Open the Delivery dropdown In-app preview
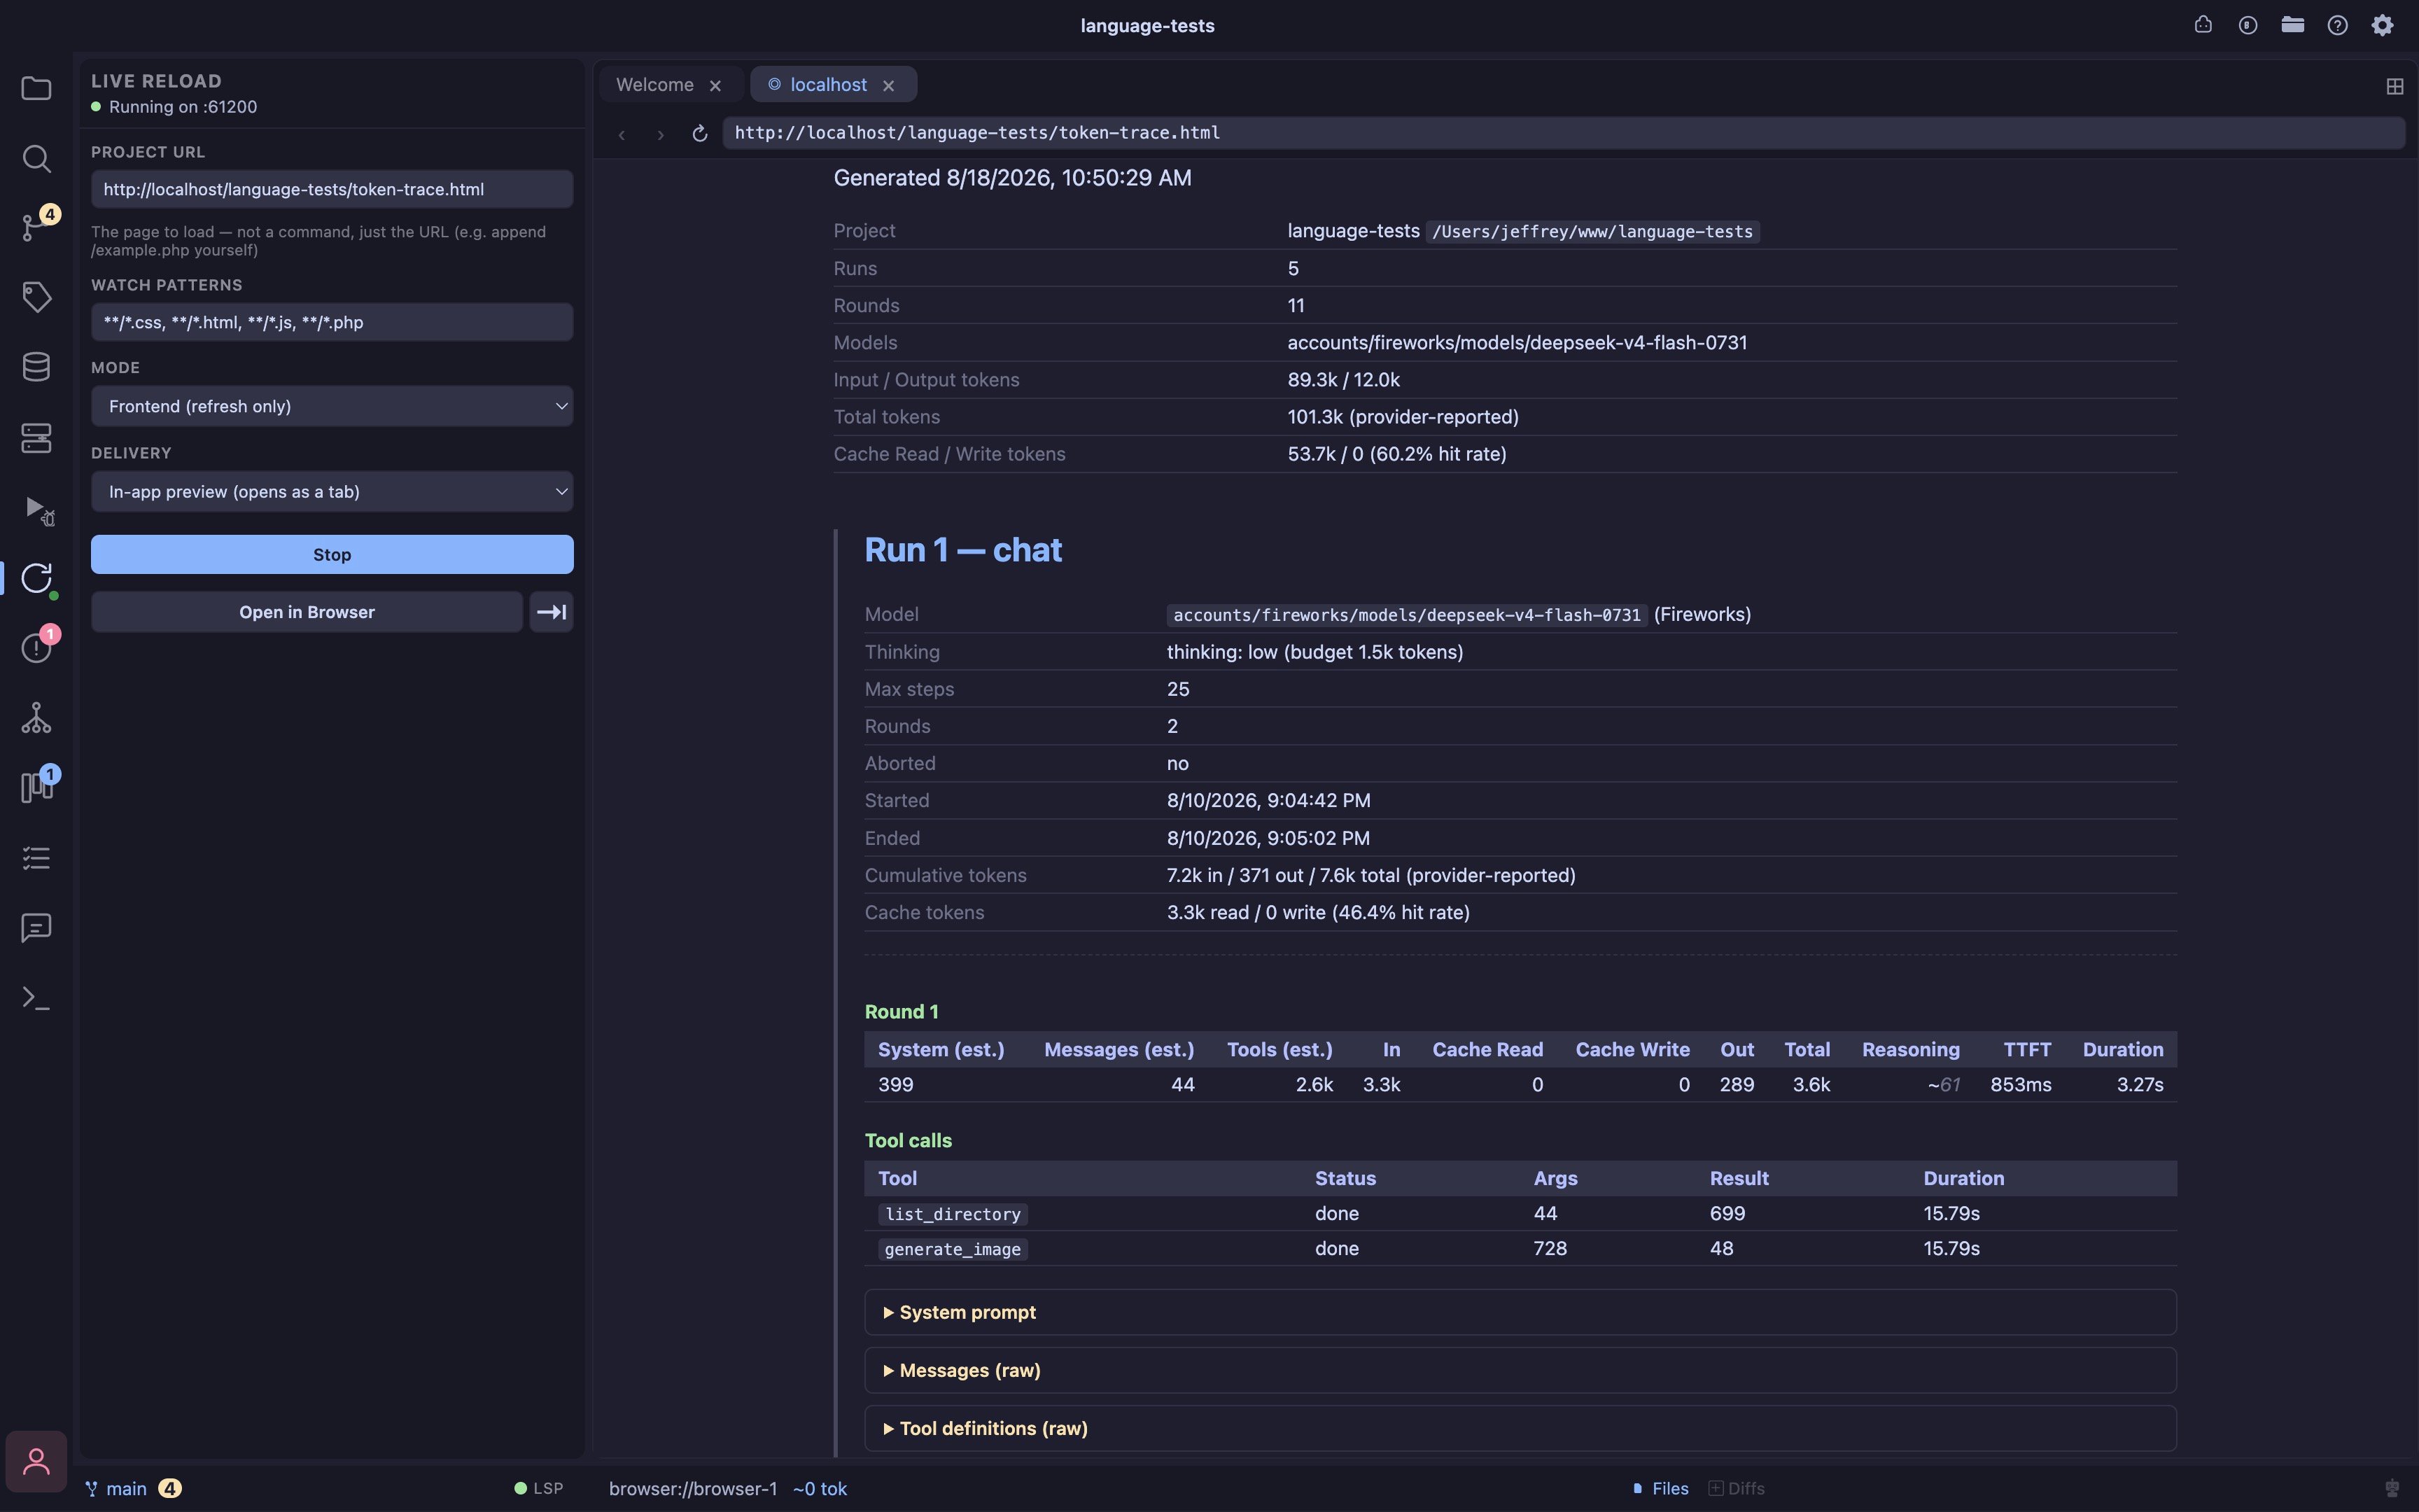The height and width of the screenshot is (1512, 2419). 332,491
